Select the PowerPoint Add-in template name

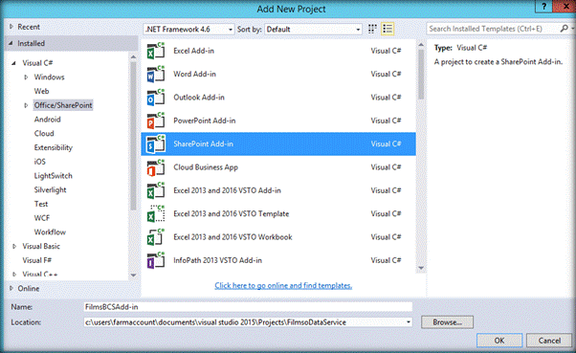pyautogui.click(x=204, y=121)
